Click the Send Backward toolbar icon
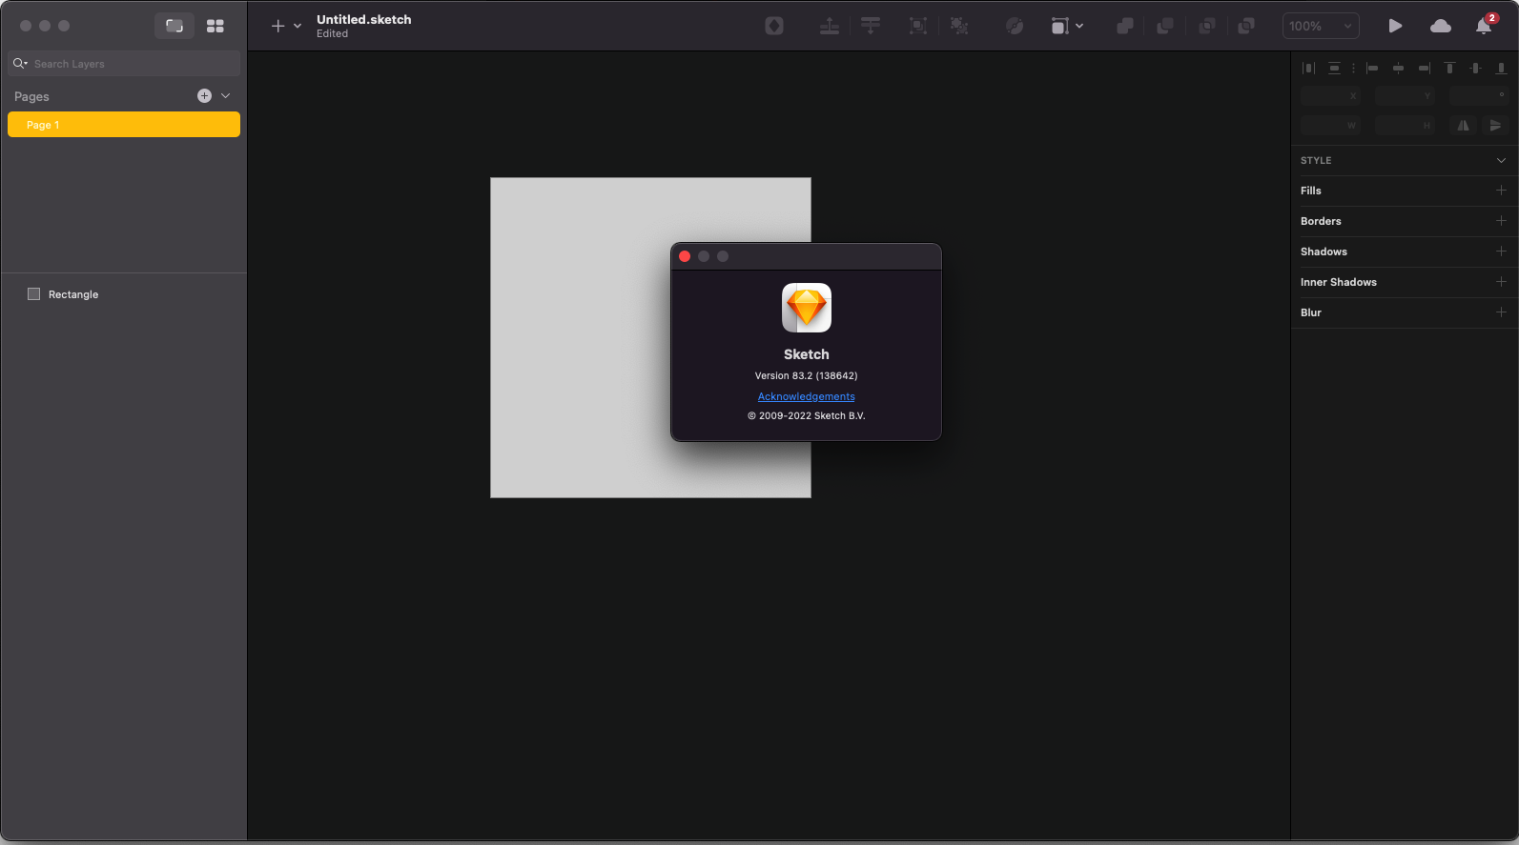1519x845 pixels. [x=871, y=26]
